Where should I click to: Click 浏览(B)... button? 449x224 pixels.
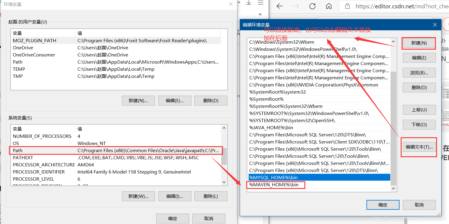[x=419, y=73]
